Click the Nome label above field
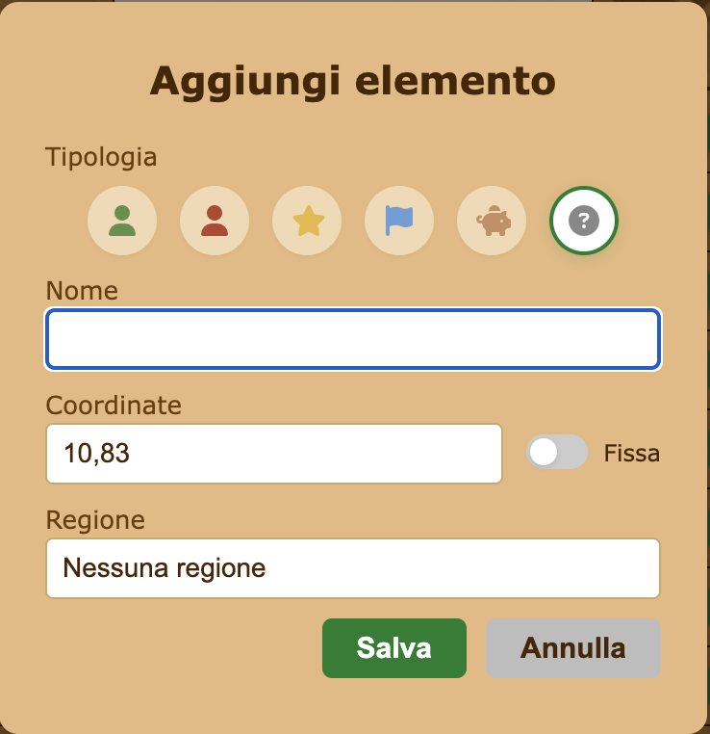 (82, 291)
